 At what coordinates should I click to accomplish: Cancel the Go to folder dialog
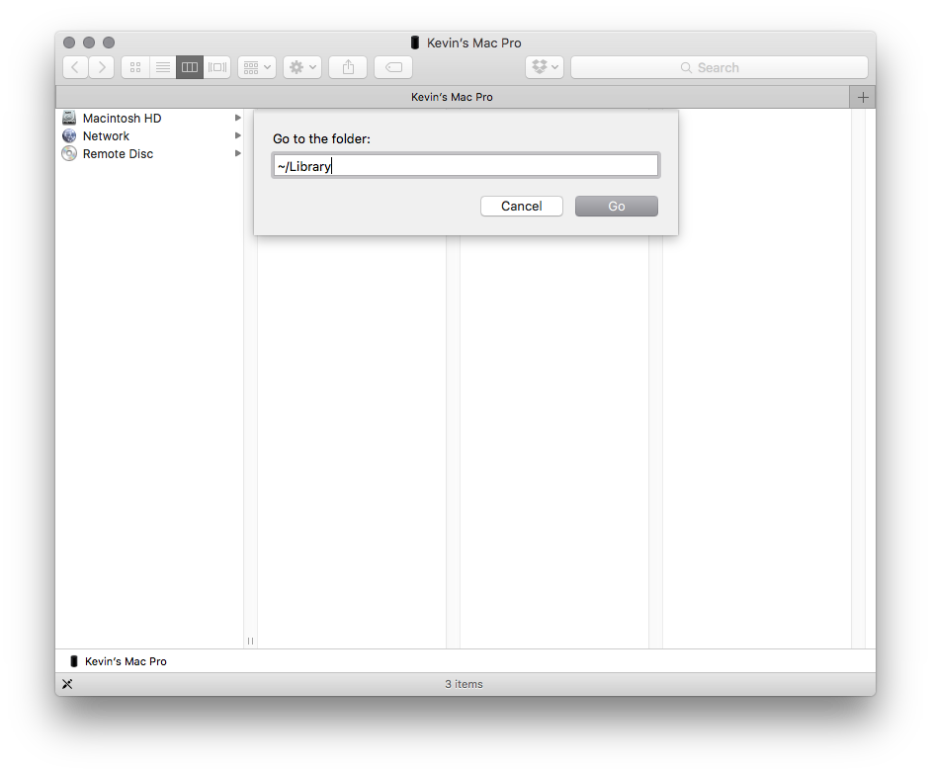coord(521,206)
